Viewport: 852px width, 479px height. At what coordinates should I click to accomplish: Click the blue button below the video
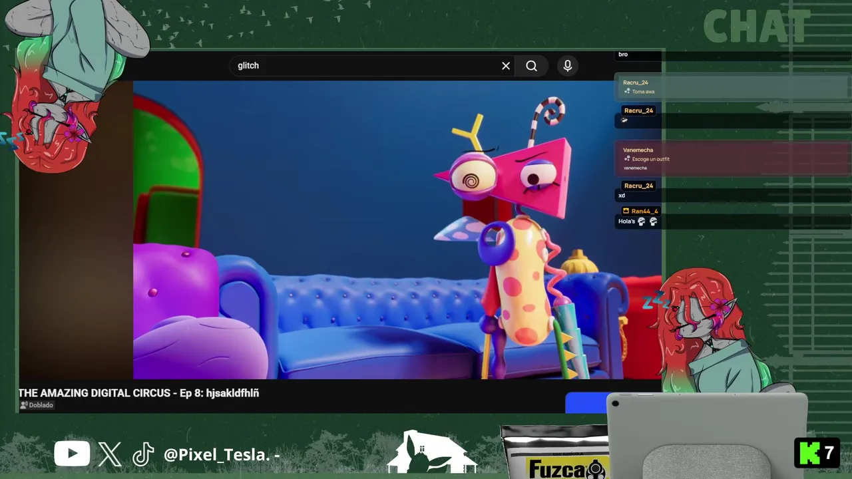point(586,403)
